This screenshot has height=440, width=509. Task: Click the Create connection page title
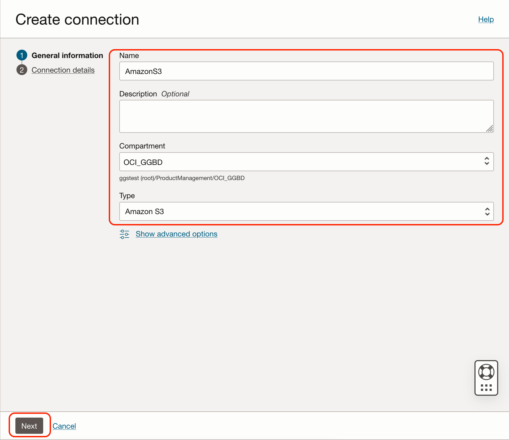coord(77,19)
